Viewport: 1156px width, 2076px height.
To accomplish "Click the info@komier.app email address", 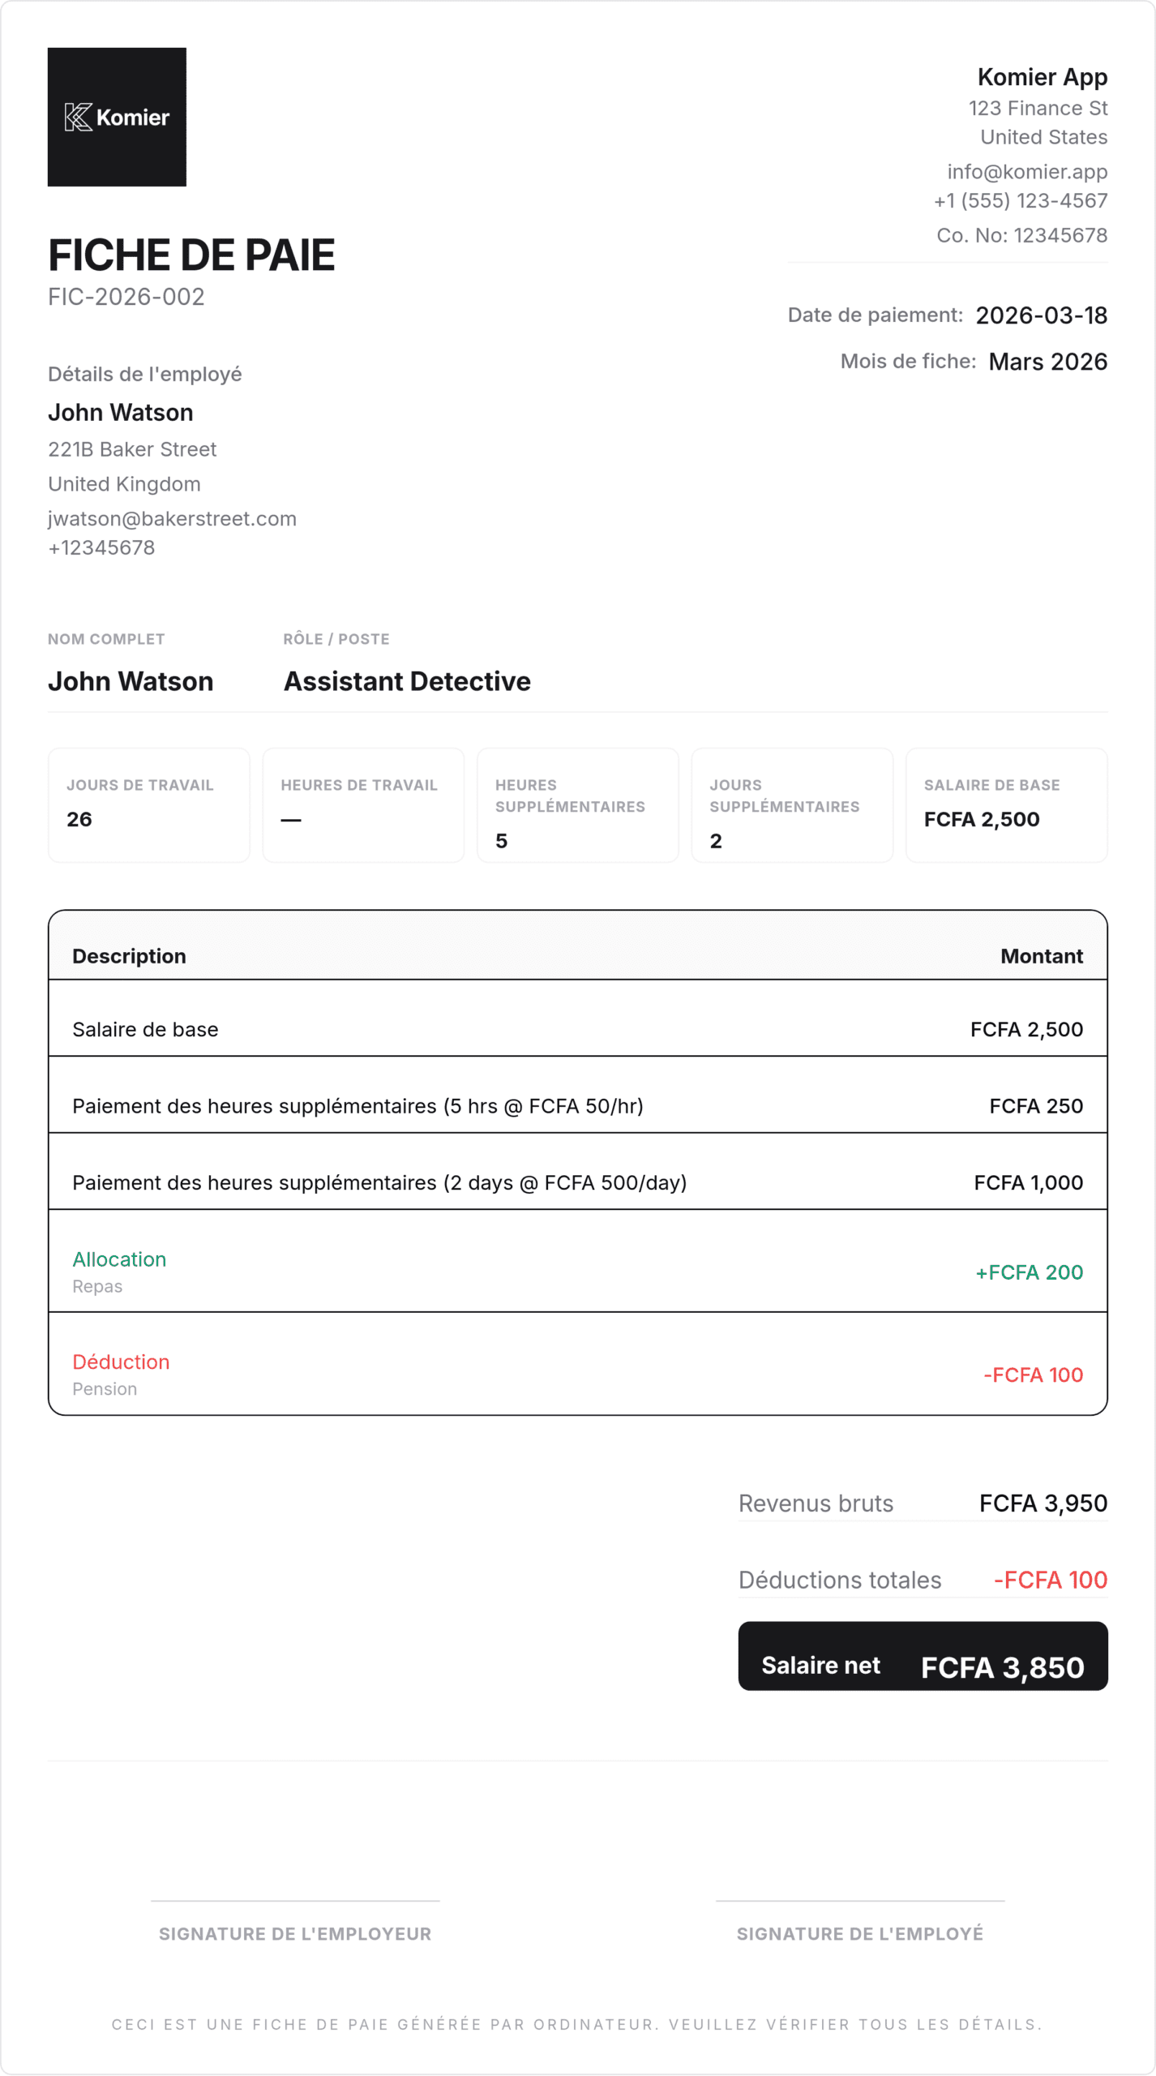I will pos(1026,172).
